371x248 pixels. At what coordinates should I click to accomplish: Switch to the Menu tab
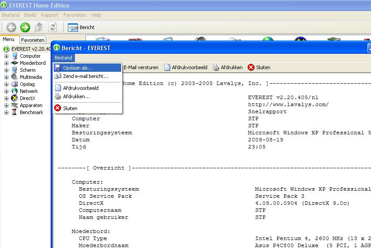click(8, 39)
